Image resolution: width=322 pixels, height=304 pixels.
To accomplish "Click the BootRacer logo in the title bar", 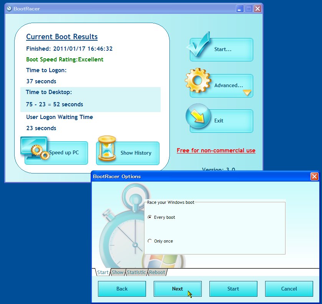I will click(x=8, y=8).
